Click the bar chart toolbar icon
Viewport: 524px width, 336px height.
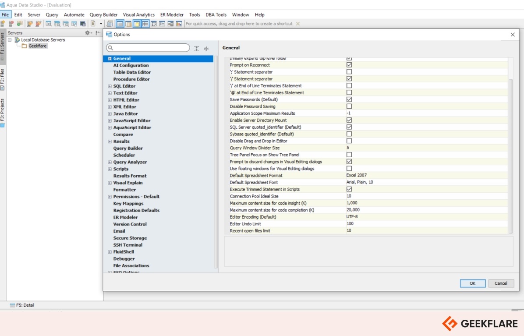(179, 24)
